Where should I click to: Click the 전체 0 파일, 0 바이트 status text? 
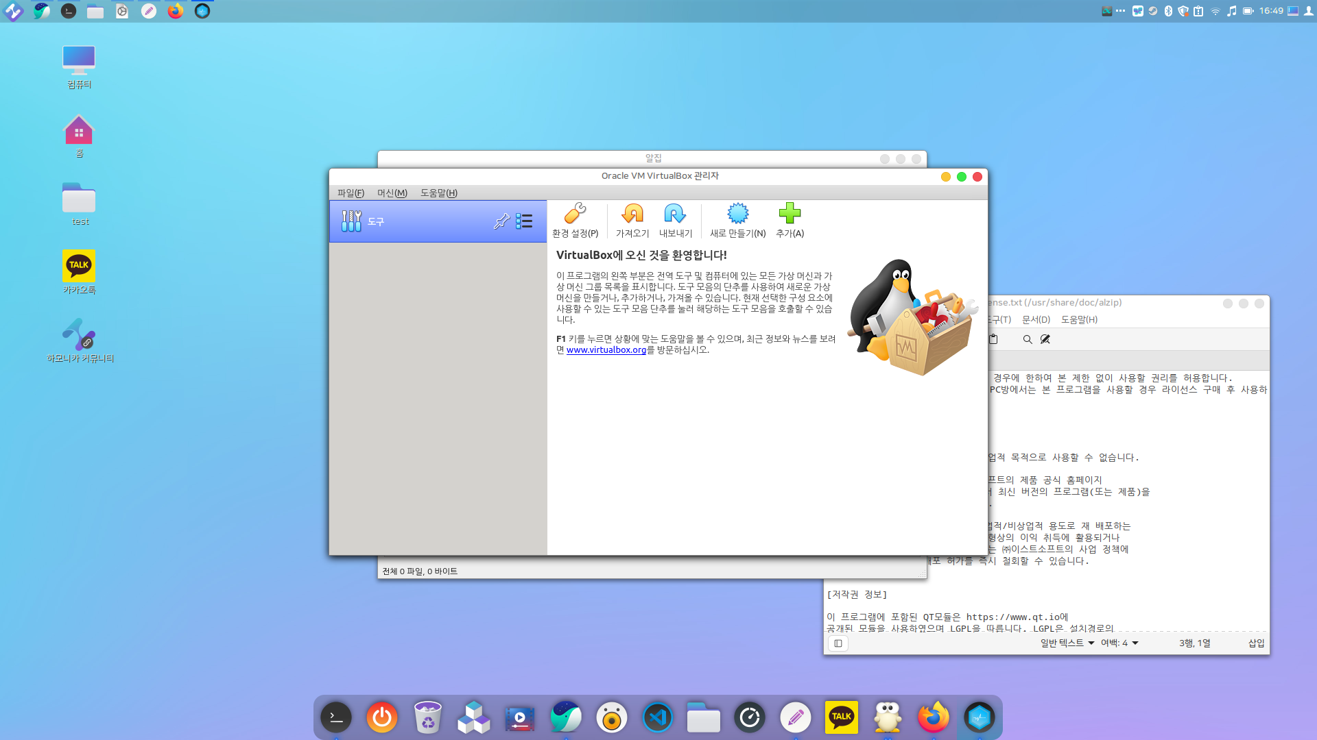coord(420,571)
